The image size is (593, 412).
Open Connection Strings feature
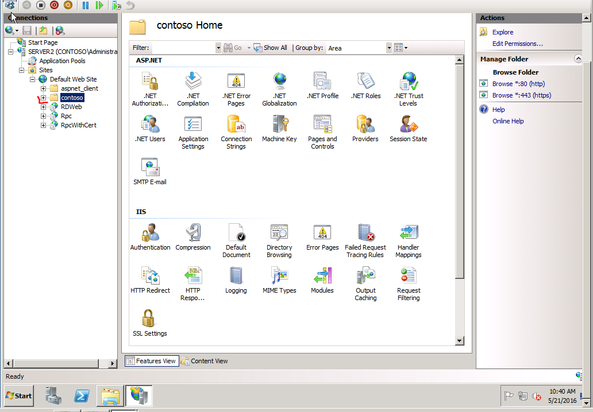[236, 132]
